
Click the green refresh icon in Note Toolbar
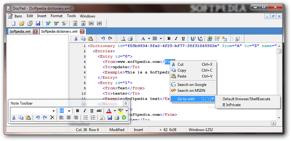124,117
